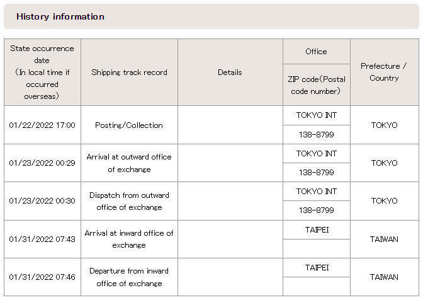
Task: Select the 01/31/2022 07:46 date cell
Action: pos(42,277)
